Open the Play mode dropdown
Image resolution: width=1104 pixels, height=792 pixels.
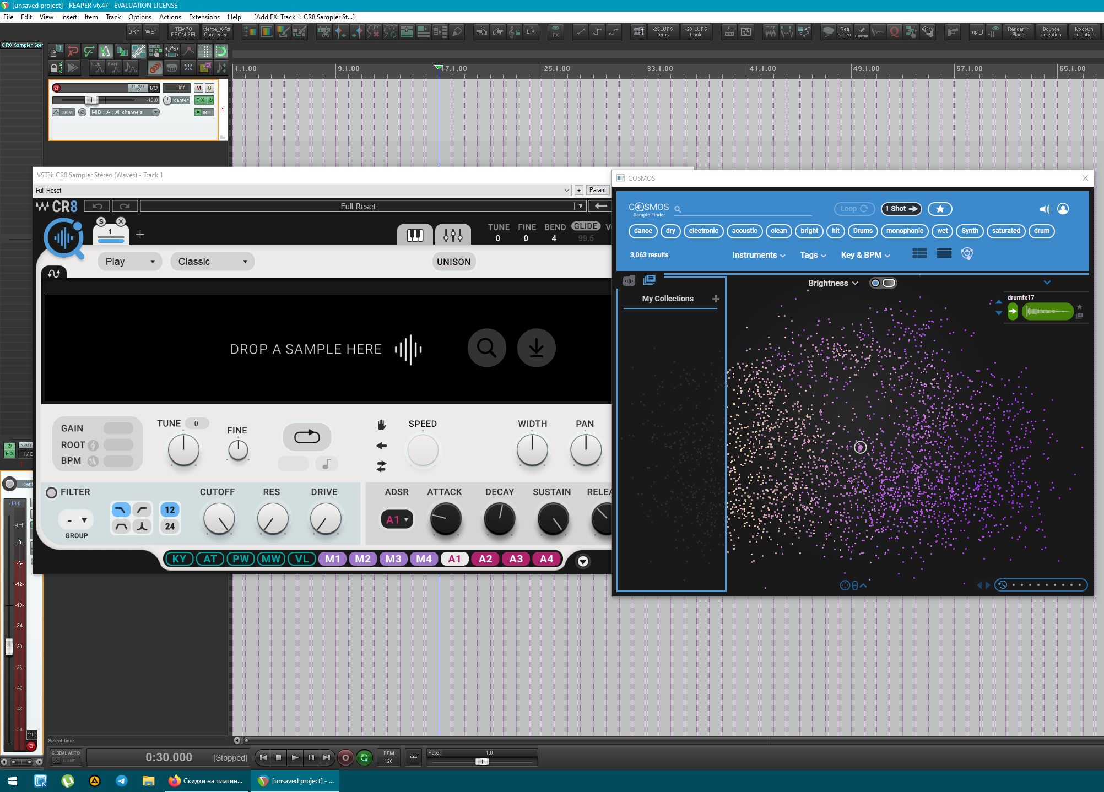[x=130, y=262]
